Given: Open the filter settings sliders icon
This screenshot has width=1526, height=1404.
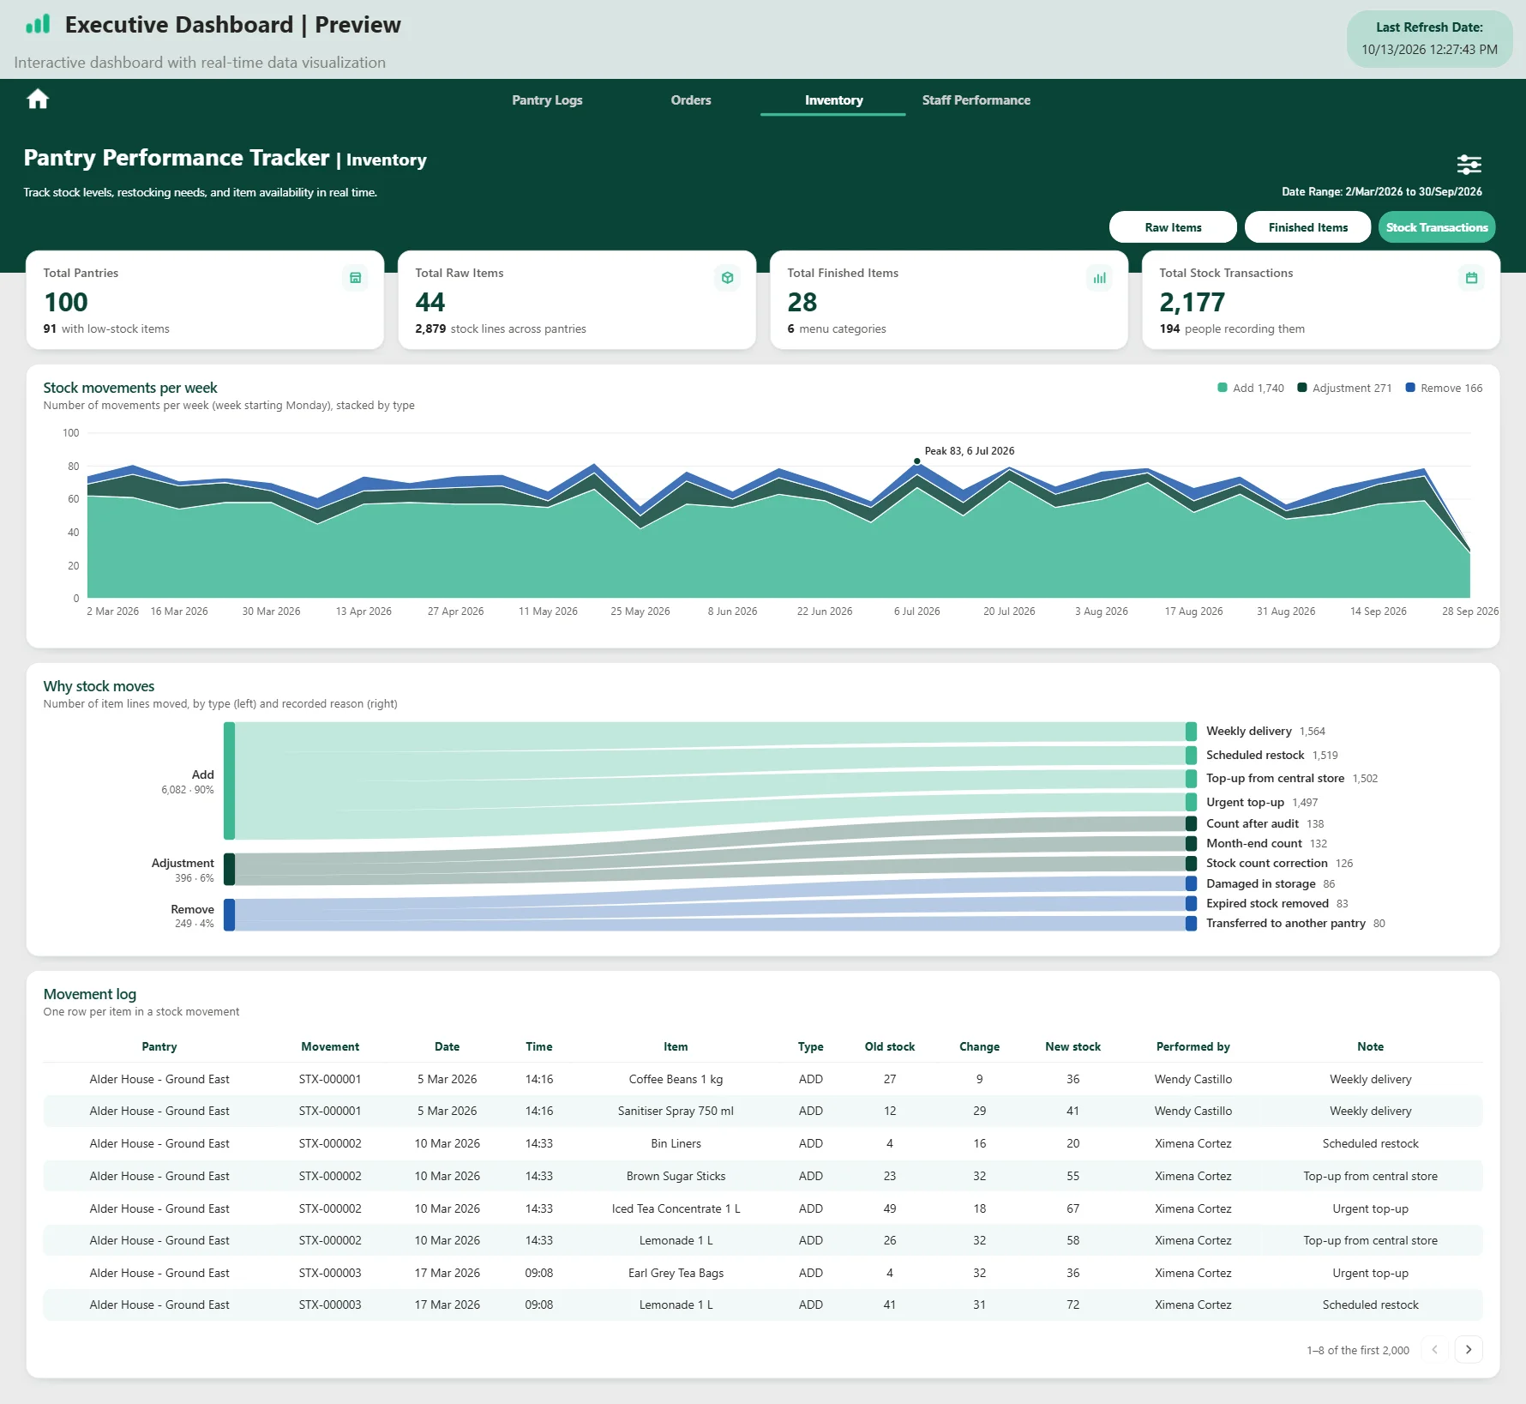Looking at the screenshot, I should click(x=1469, y=164).
